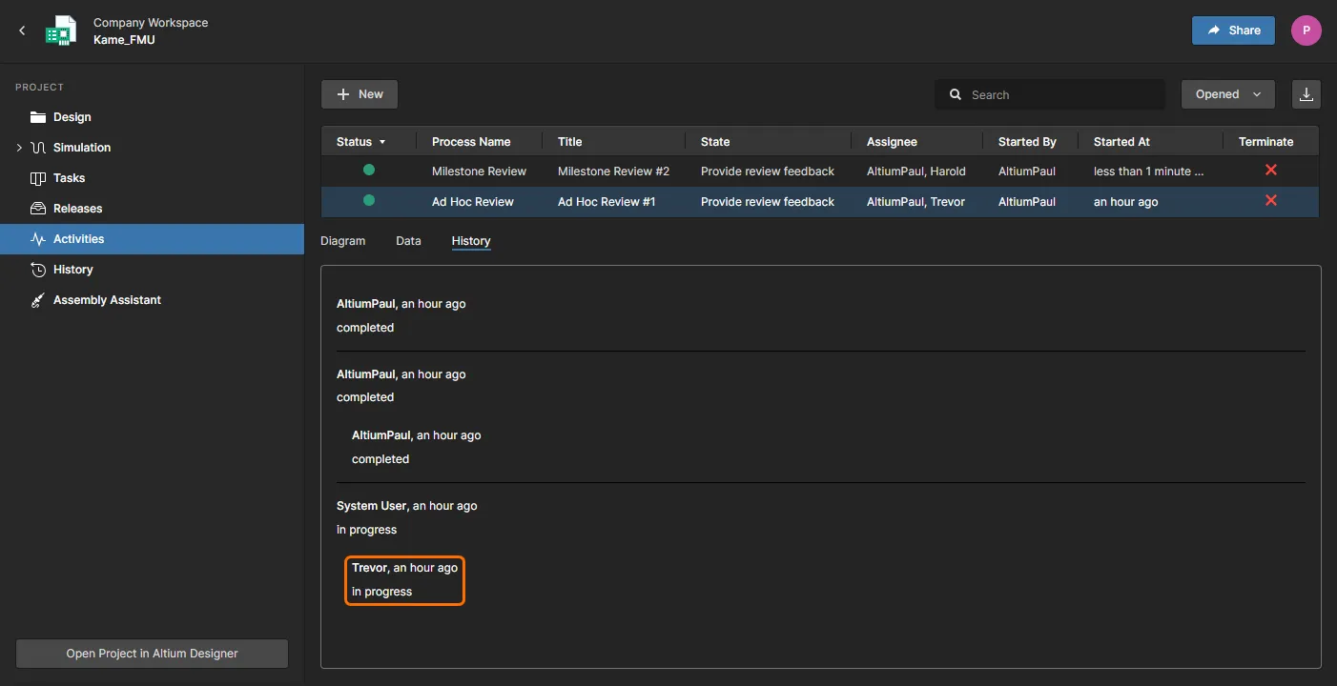The height and width of the screenshot is (686, 1337).
Task: Click the Kame_FMU project board icon
Action: click(61, 30)
